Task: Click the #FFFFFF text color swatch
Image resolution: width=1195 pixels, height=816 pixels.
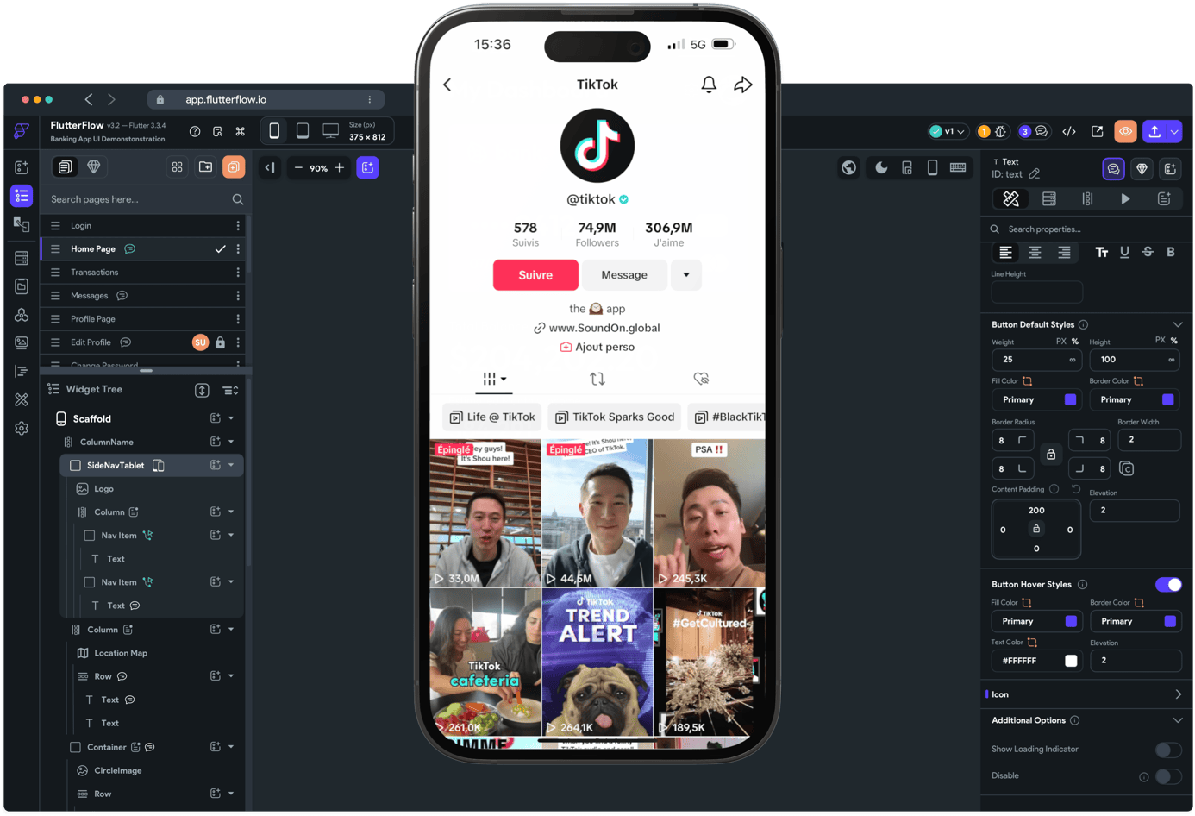Action: 1070,660
